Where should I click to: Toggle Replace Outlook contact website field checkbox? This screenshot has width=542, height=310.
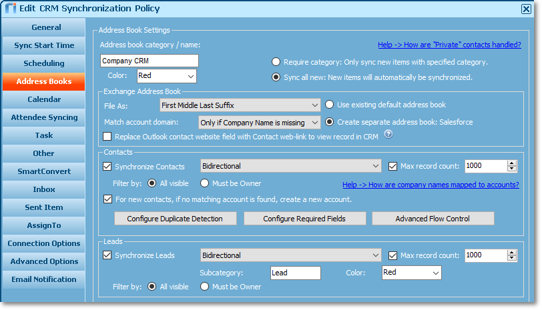[x=107, y=137]
